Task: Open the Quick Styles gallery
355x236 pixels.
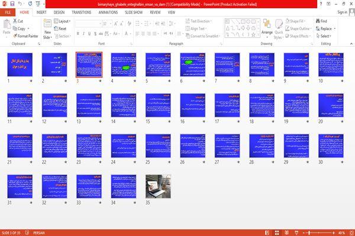Action: tap(279, 29)
